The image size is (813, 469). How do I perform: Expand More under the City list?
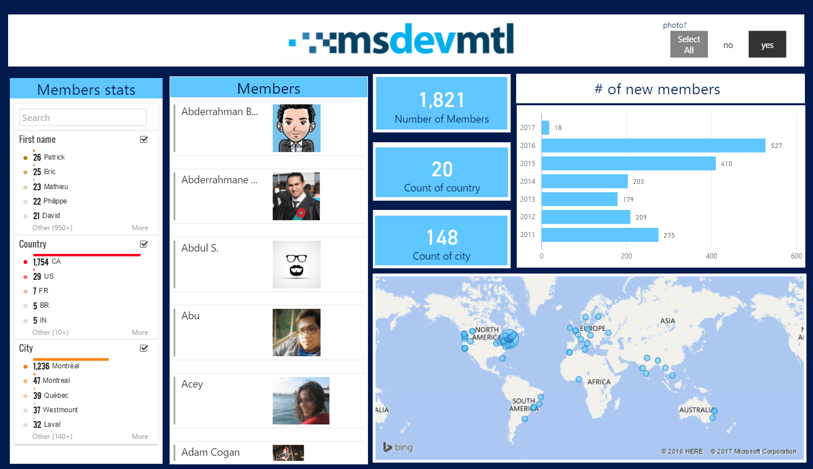pyautogui.click(x=139, y=437)
